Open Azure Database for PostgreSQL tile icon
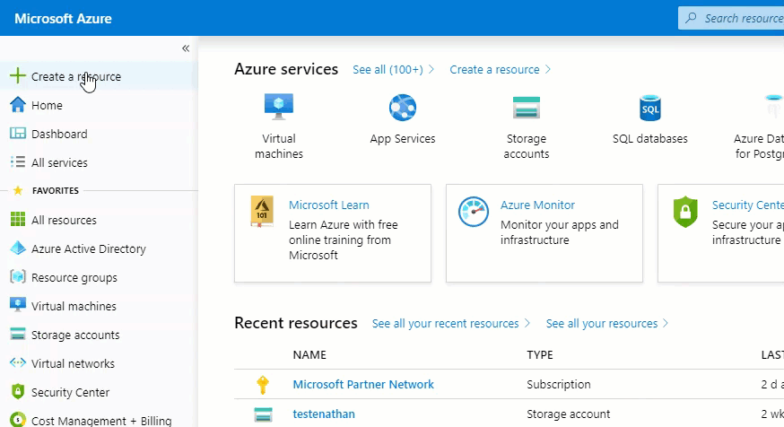Viewport: 784px width, 427px height. 773,107
